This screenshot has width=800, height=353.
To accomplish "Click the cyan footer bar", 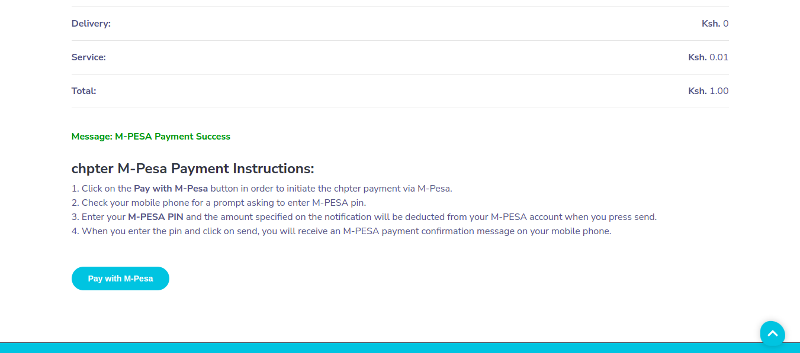I will coord(400,348).
